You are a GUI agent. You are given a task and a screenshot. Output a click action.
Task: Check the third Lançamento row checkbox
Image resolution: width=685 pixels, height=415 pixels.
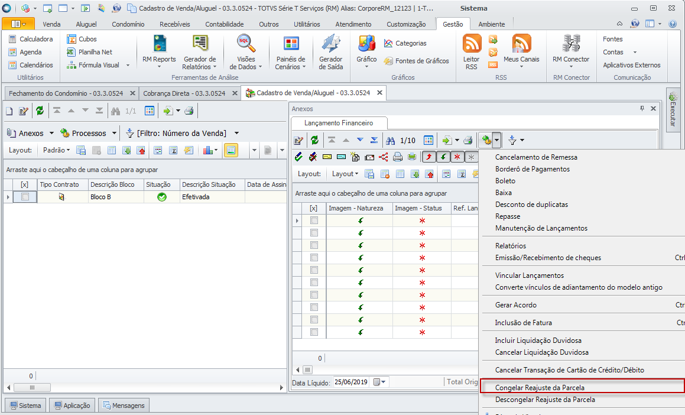pyautogui.click(x=314, y=245)
